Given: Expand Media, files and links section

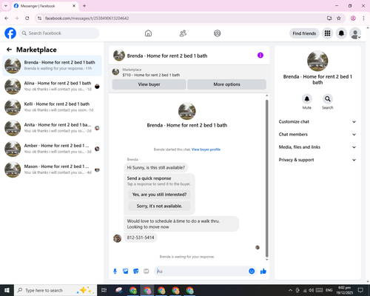Looking at the screenshot, I should [x=317, y=147].
